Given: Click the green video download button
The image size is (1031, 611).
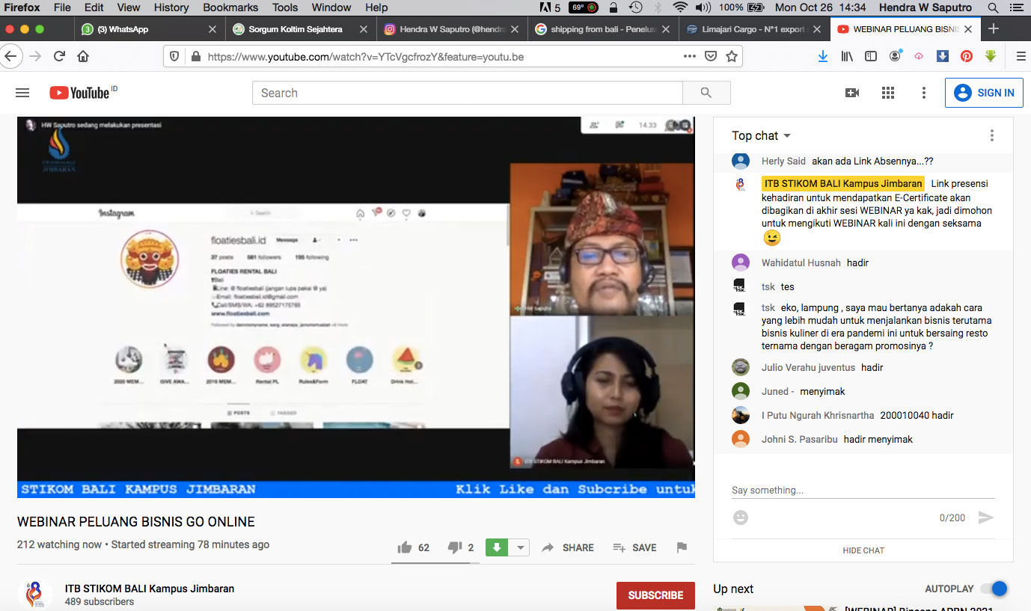Looking at the screenshot, I should point(497,547).
